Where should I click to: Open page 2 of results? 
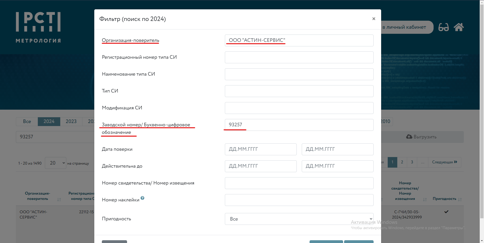pyautogui.click(x=402, y=162)
